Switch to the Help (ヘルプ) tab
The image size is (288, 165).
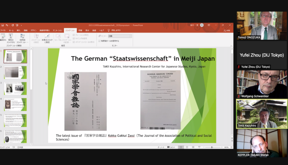[x=102, y=30]
